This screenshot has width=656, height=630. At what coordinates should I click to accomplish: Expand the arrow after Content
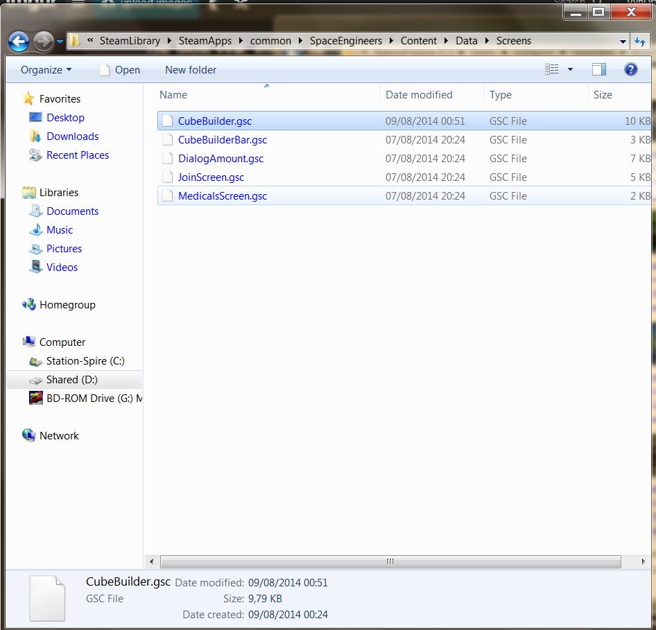(446, 41)
